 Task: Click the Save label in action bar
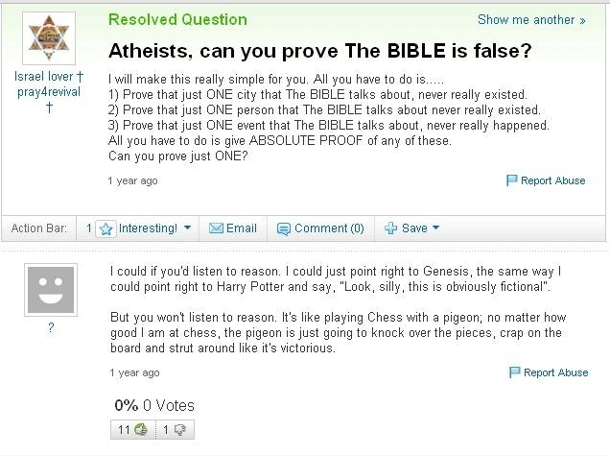click(414, 228)
